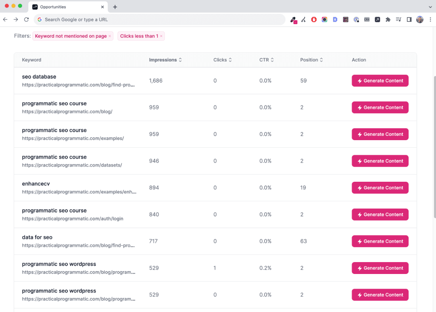
Task: Click the vertical page scrollbar
Action: coord(434,147)
